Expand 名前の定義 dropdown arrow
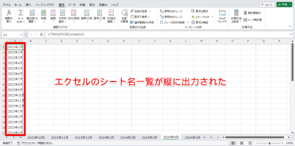295x146 pixels. pos(150,11)
